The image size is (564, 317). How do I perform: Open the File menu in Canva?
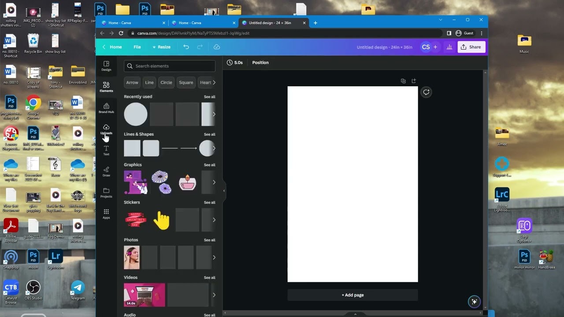click(137, 47)
